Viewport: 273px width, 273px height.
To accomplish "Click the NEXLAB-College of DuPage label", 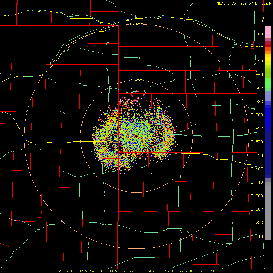I will click(x=242, y=3).
